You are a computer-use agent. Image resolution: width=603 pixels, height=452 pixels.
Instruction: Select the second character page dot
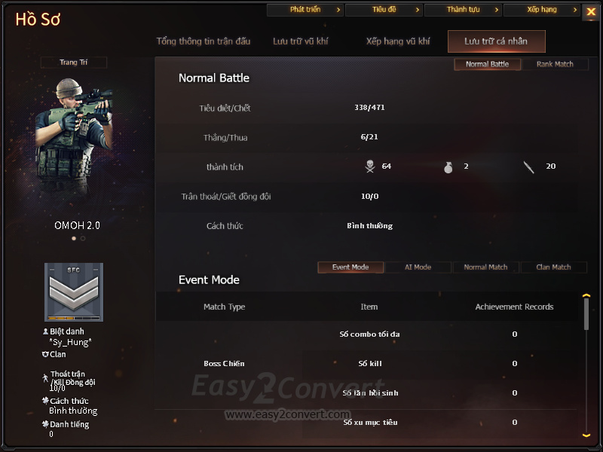83,238
